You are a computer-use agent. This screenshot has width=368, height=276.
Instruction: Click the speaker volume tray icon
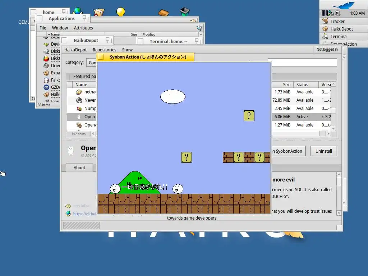coord(337,13)
